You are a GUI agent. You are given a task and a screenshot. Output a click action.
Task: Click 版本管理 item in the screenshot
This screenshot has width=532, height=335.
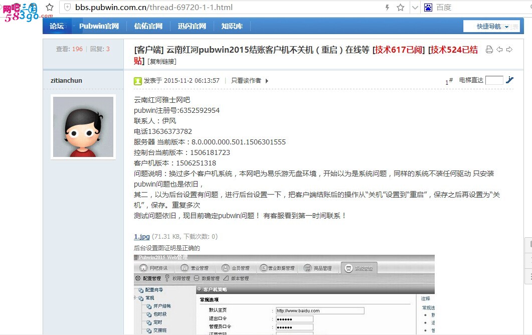236,278
